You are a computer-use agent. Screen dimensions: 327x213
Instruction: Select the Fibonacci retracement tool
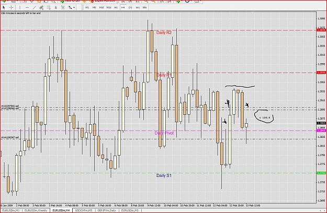pos(49,7)
